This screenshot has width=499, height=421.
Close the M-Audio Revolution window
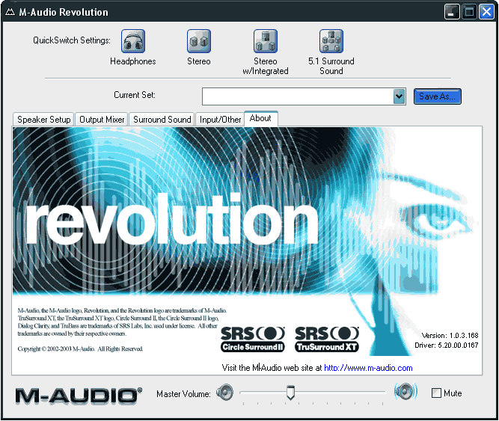486,12
